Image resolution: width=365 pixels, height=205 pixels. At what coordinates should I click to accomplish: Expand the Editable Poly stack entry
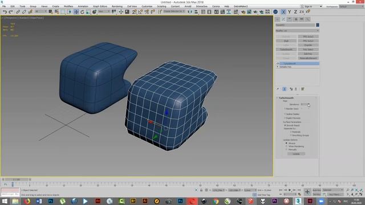[x=277, y=67]
